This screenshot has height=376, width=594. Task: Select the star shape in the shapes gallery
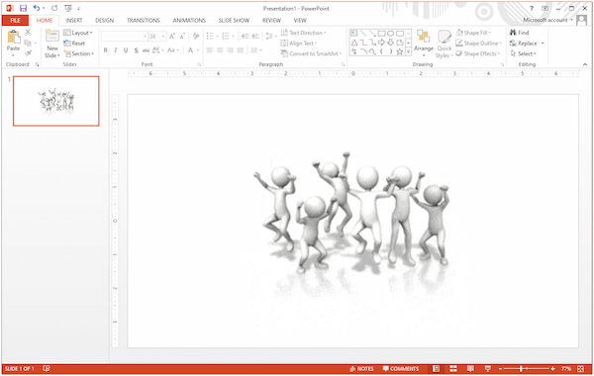[x=399, y=51]
